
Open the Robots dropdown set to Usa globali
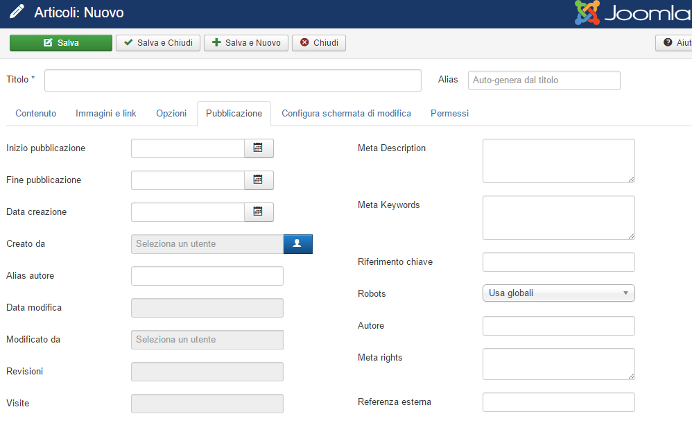558,293
